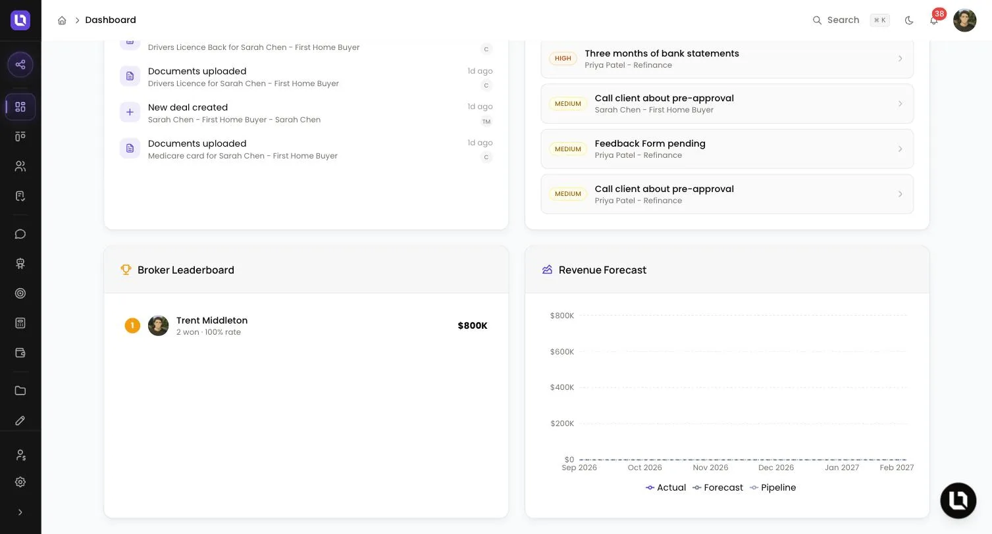The image size is (992, 534).
Task: Click the Dashboard breadcrumb
Action: coord(111,20)
